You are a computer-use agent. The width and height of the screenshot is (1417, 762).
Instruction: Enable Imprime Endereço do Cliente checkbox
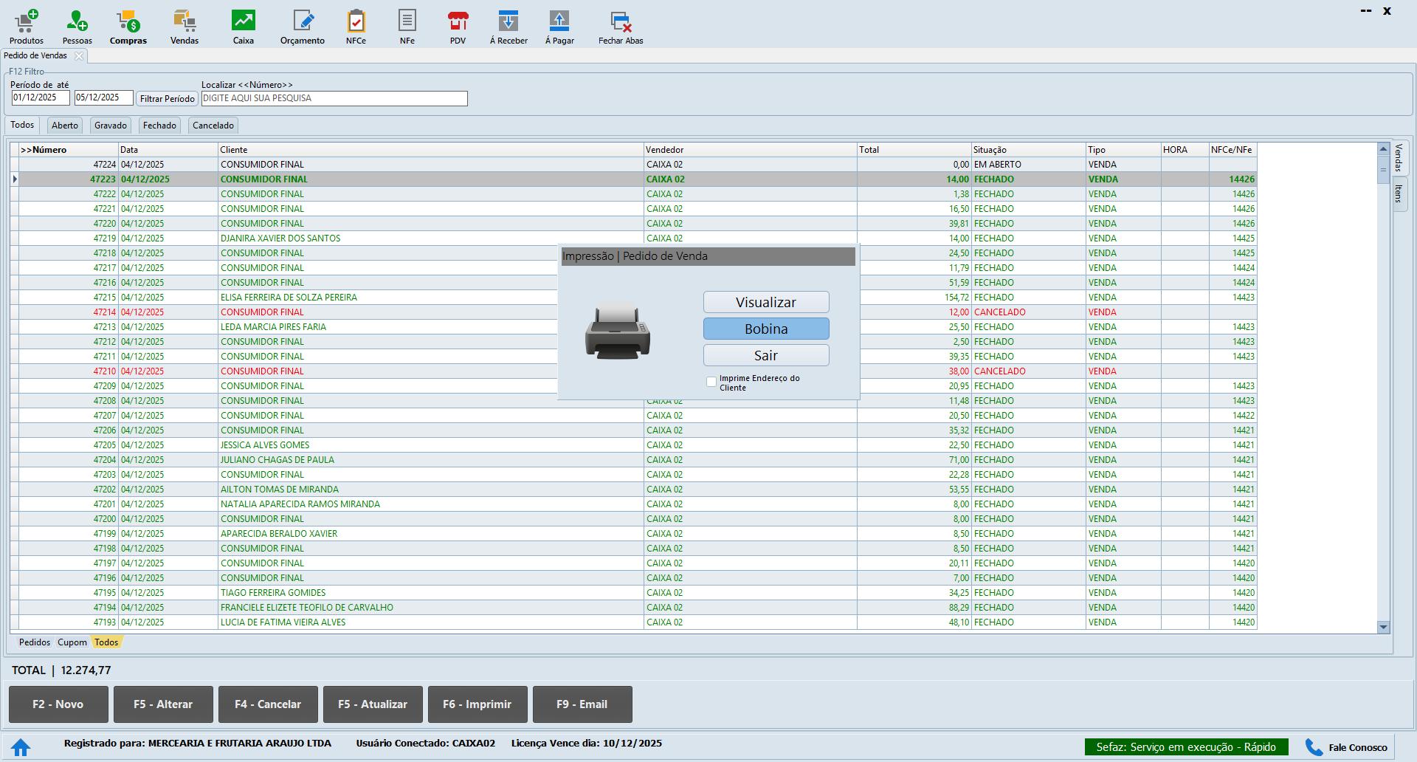[711, 382]
